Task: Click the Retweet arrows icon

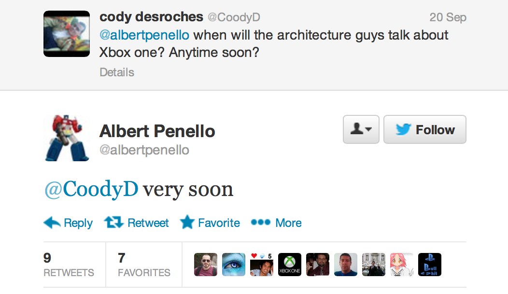Action: point(113,223)
